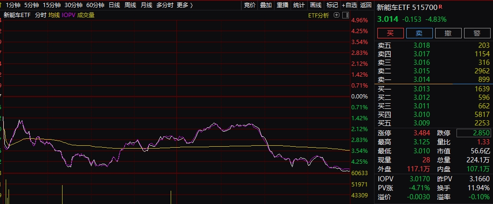Screen dimensions: 493x204
Task: Click the 买 buy button
Action: pyautogui.click(x=391, y=33)
